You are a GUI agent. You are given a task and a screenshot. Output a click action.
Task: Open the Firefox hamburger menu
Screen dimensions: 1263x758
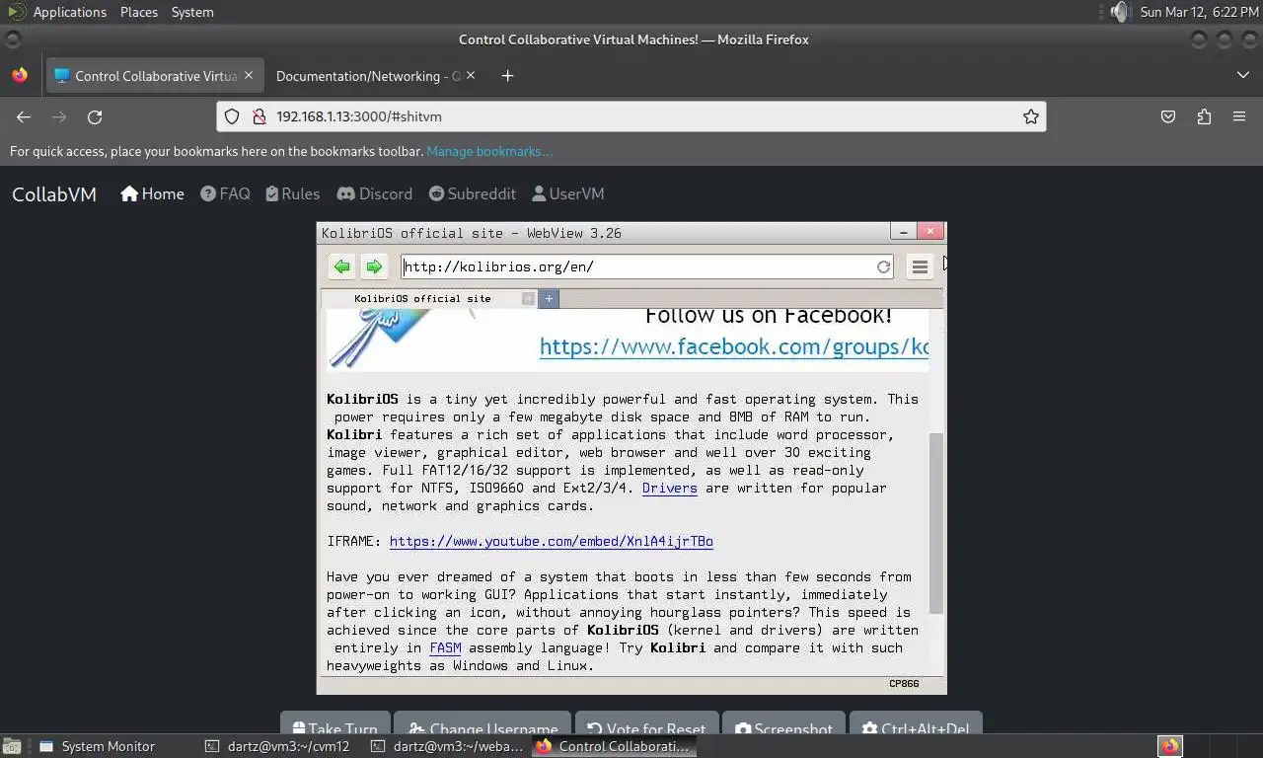[1239, 116]
